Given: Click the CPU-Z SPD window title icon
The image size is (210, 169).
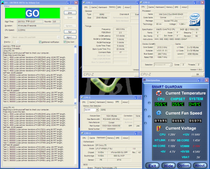Looking at the screenshot, I should point(82,97).
